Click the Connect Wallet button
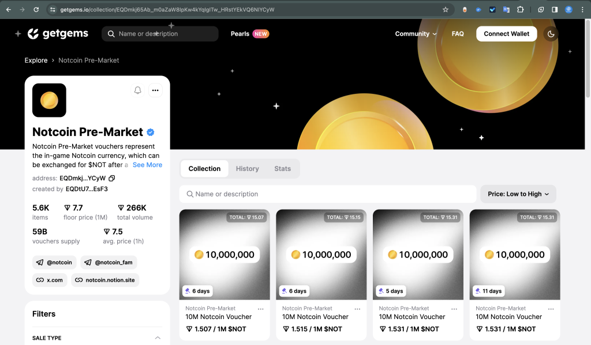This screenshot has width=591, height=345. [x=506, y=33]
